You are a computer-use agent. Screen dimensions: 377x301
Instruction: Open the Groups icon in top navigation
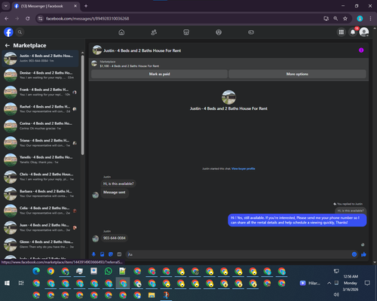(x=219, y=32)
